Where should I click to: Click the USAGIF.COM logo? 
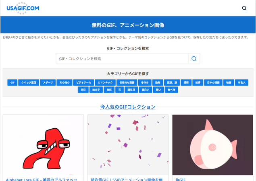tap(23, 8)
